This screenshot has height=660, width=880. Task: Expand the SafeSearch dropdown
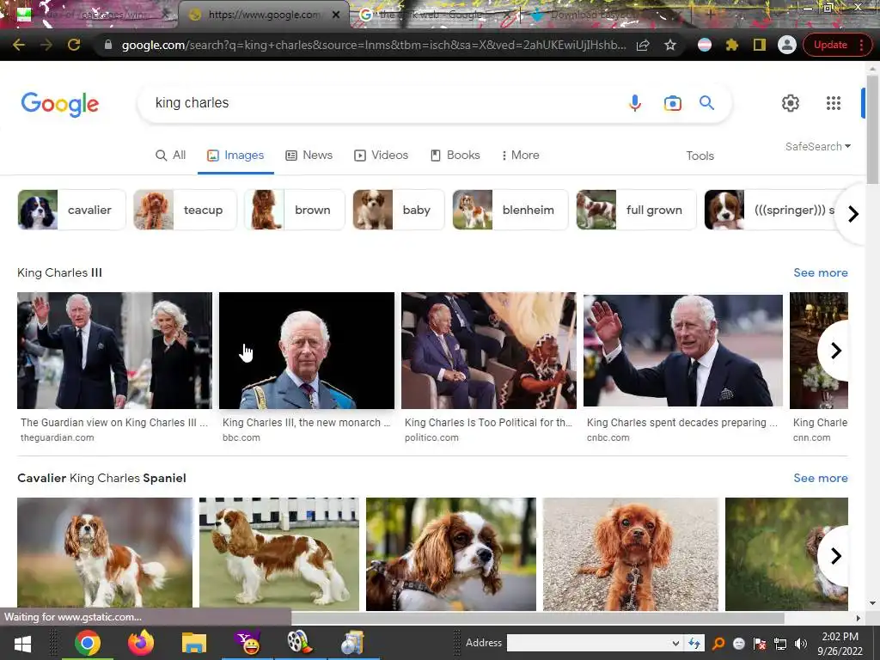pyautogui.click(x=818, y=146)
